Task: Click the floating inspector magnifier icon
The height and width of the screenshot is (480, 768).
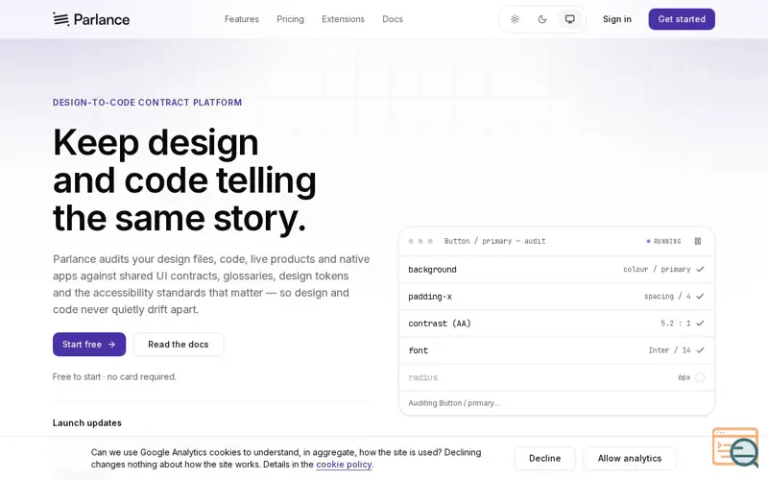Action: (735, 447)
